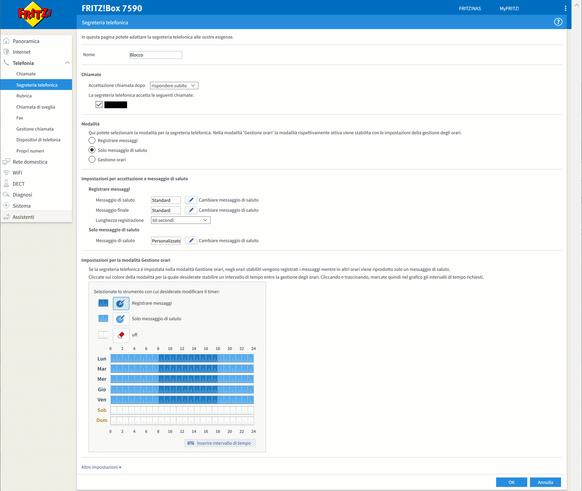The height and width of the screenshot is (491, 582).
Task: Click the Annulla button
Action: pos(545,482)
